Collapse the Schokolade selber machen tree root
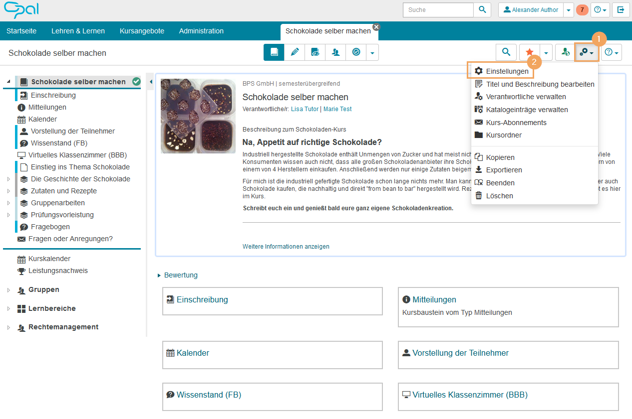Image resolution: width=632 pixels, height=419 pixels. tap(8, 82)
